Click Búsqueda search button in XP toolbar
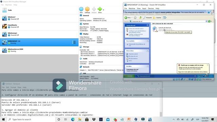The height and width of the screenshot is (122, 217). (147, 18)
